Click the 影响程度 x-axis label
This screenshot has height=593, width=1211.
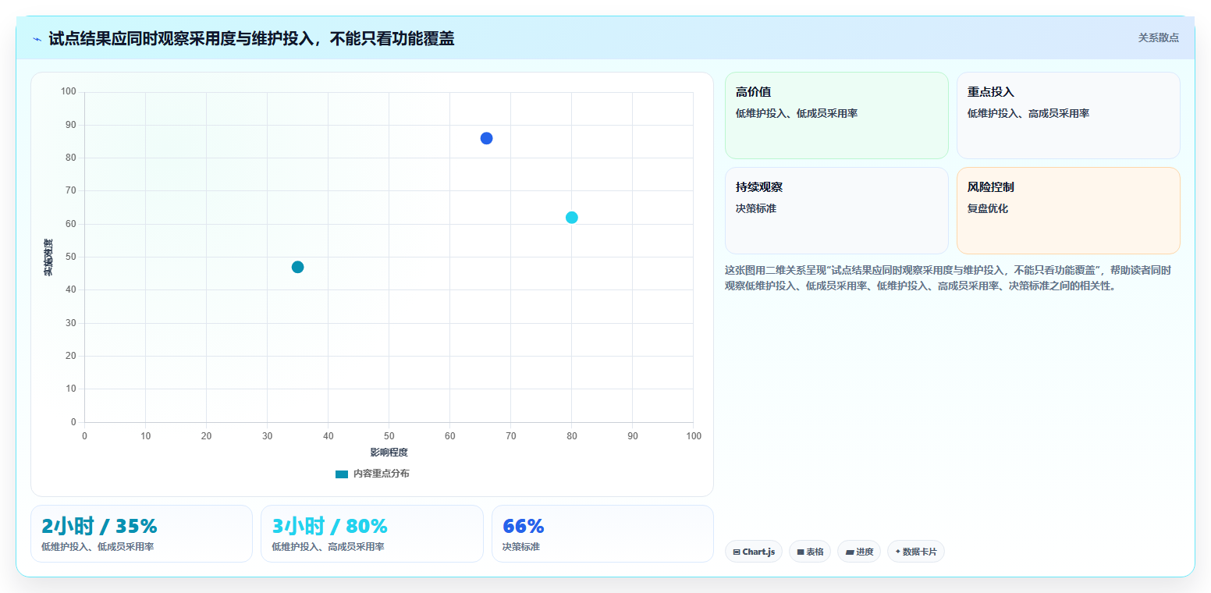click(389, 453)
